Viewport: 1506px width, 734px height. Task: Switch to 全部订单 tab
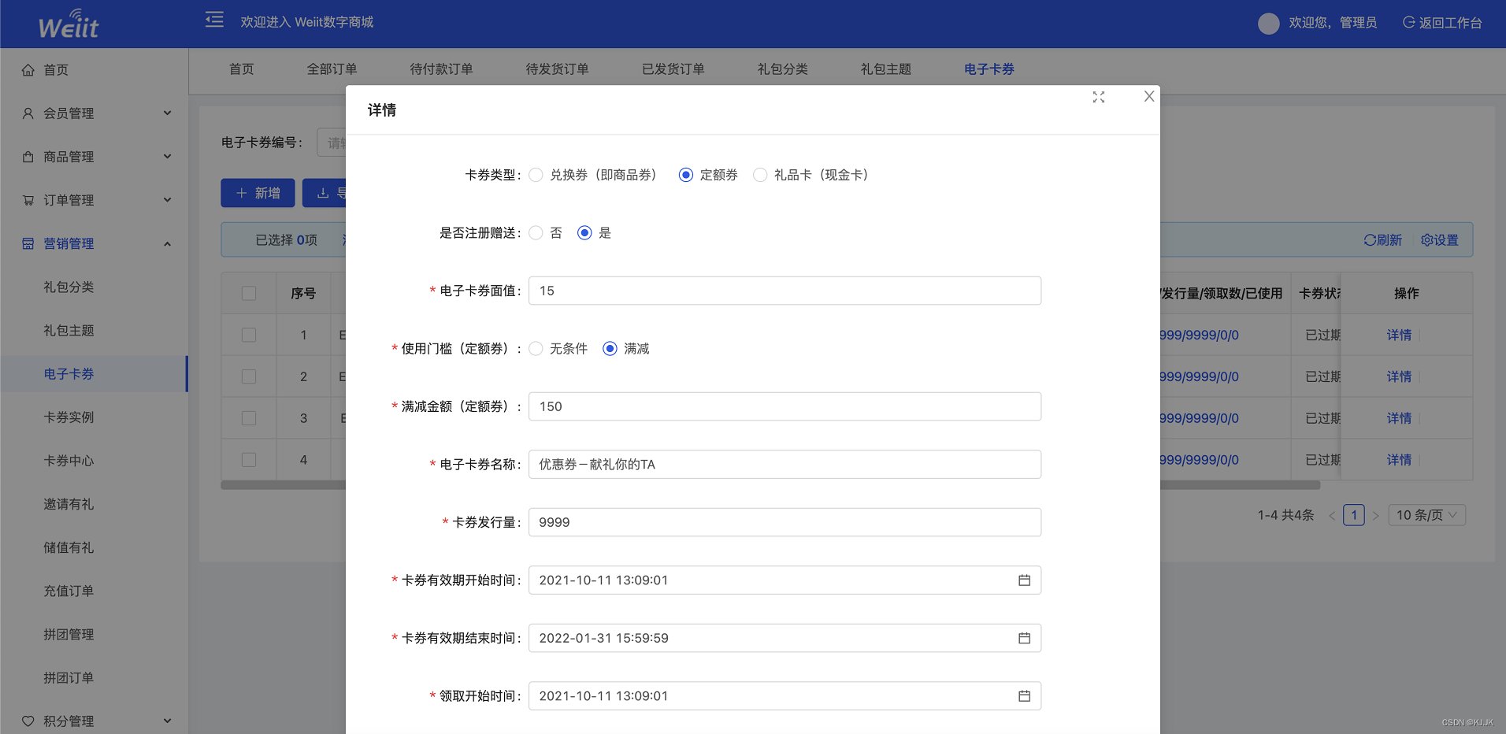[332, 69]
